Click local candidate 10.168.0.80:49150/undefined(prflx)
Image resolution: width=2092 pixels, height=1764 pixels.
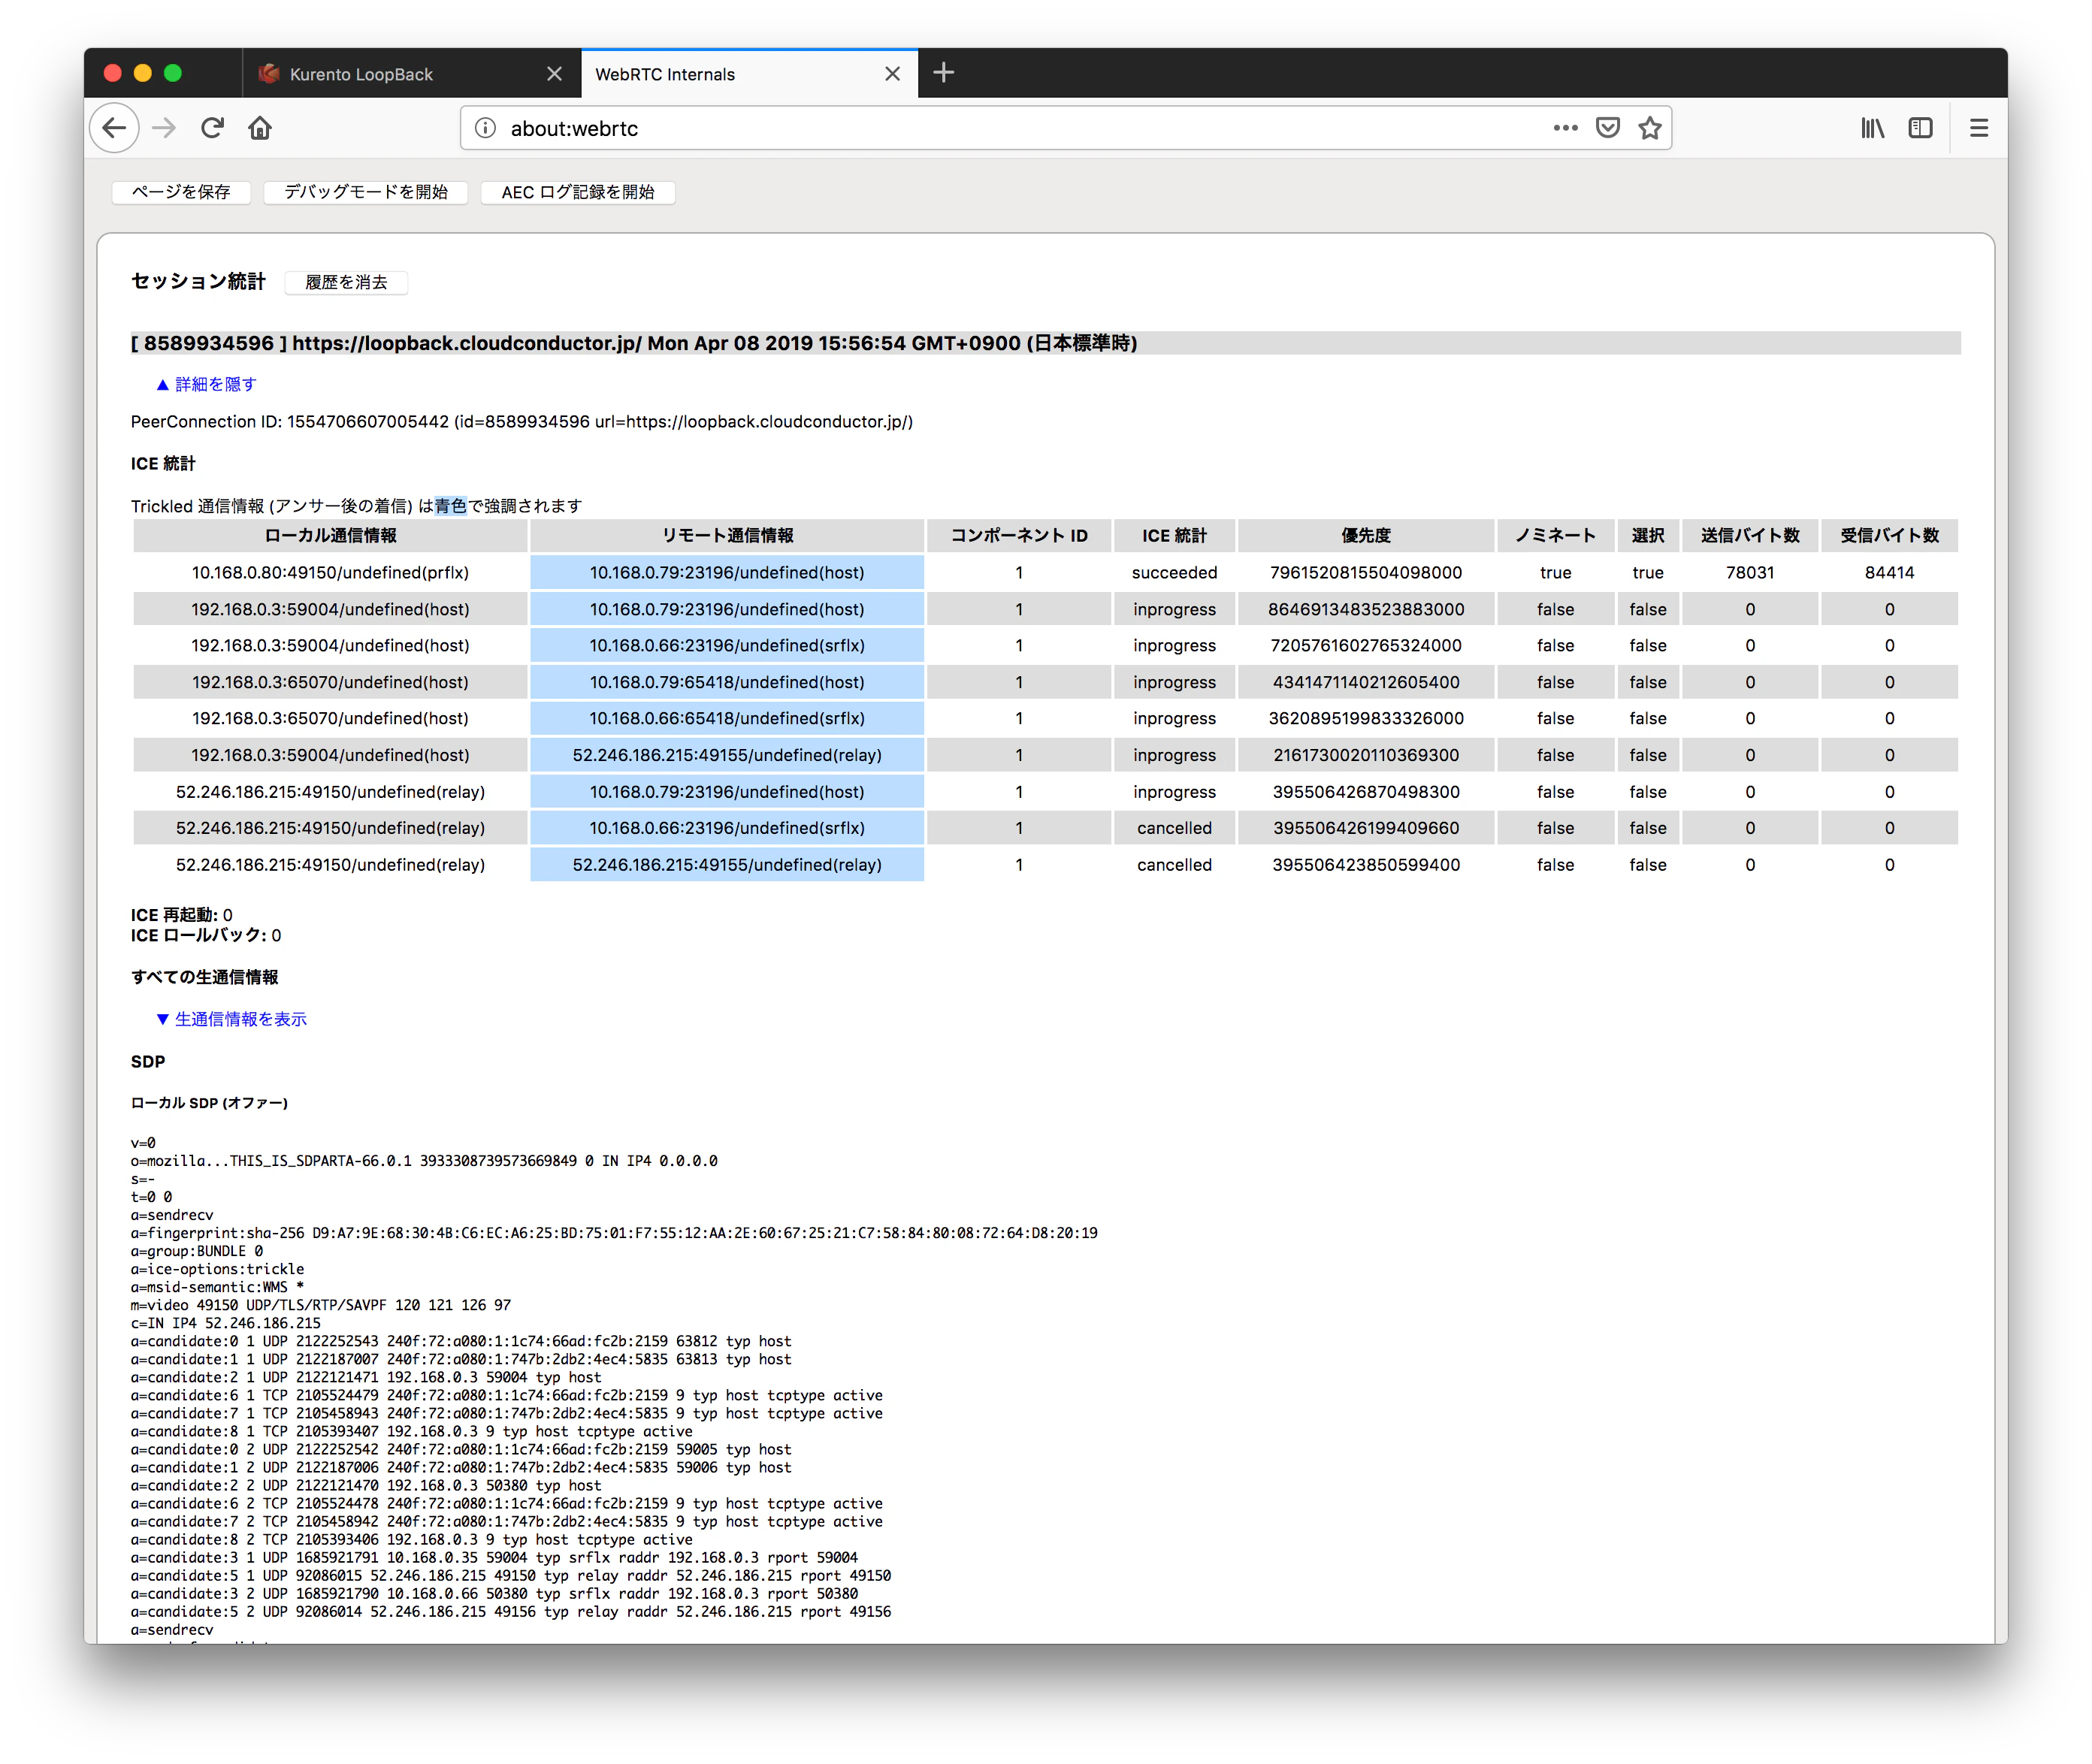[x=330, y=573]
